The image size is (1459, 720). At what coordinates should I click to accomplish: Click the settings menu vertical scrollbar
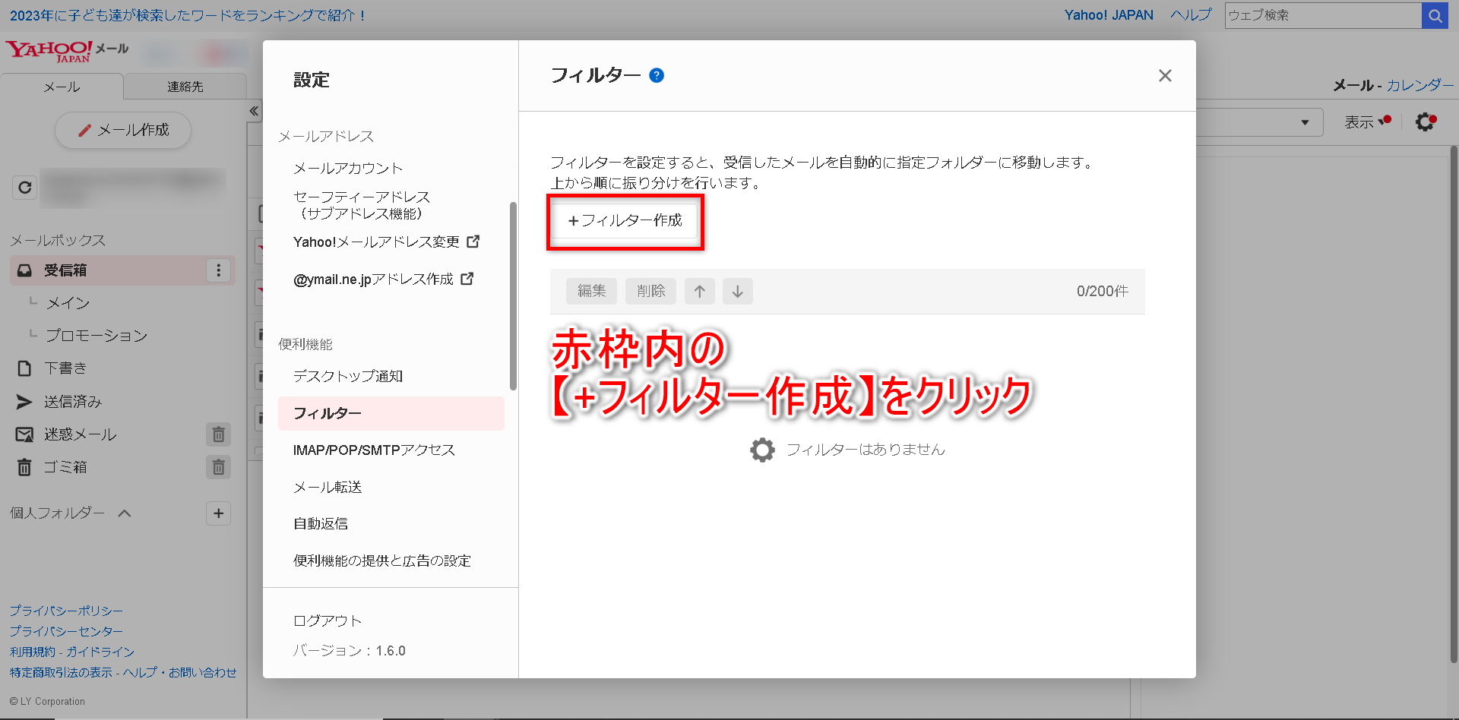(x=513, y=295)
